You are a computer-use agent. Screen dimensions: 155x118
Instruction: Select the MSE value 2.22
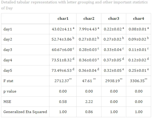coord(89,102)
